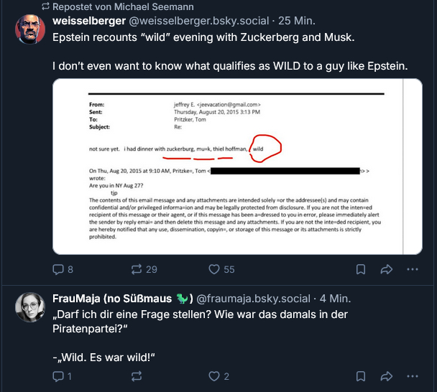This screenshot has width=437, height=392.
Task: Bookmark weisselberger's Epstein post
Action: click(362, 269)
